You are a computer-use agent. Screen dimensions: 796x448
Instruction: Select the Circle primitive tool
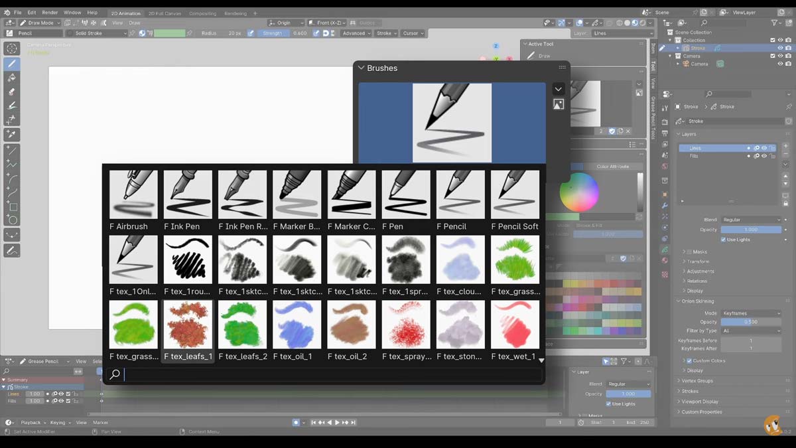pos(11,219)
